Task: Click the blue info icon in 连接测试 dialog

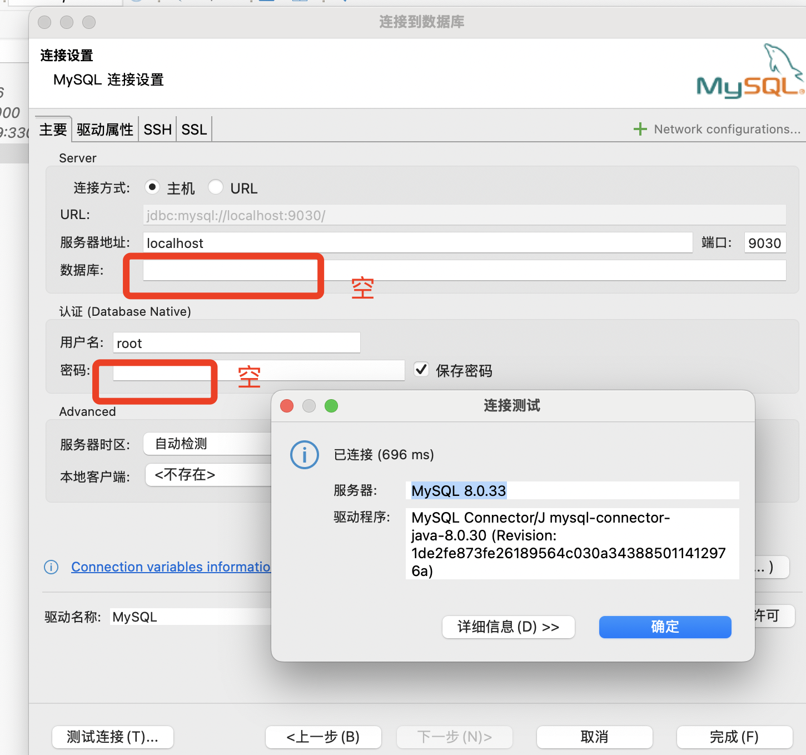Action: [x=305, y=455]
